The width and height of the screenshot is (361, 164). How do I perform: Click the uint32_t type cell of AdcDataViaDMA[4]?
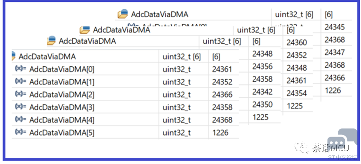tap(176, 120)
